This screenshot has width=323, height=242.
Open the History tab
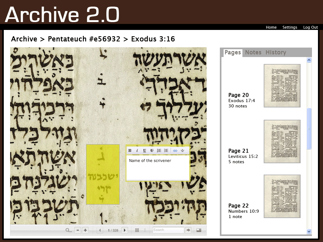coord(276,52)
